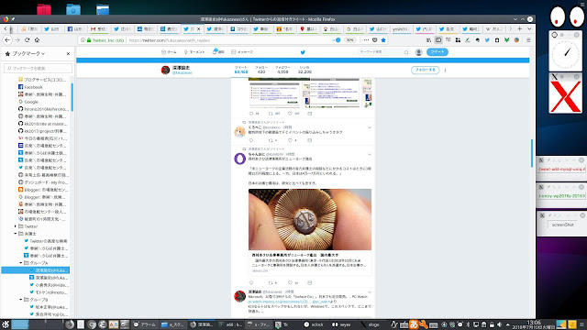Open the アラーム taskbar entry
This screenshot has height=330, width=587.
tap(145, 324)
